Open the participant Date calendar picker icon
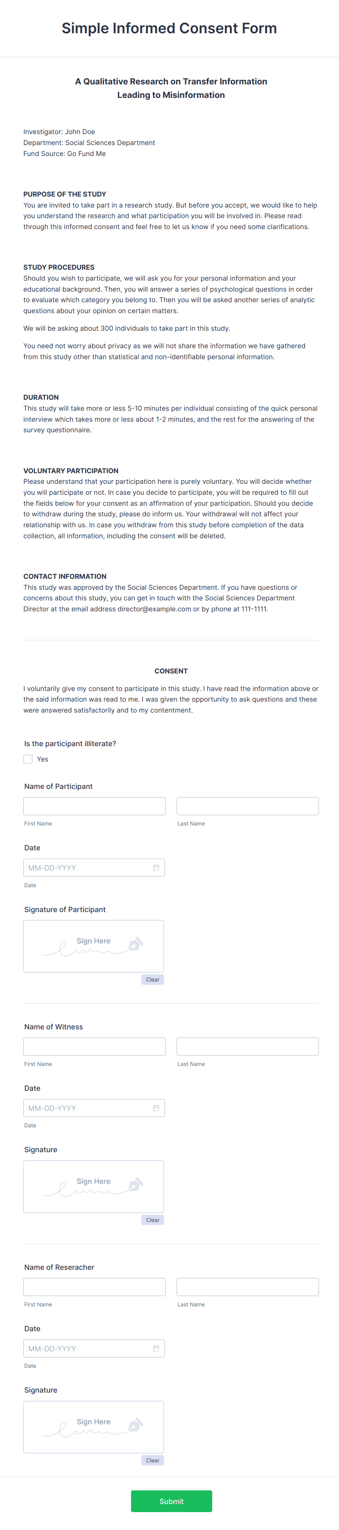Viewport: 339px width, 1530px height. [156, 867]
